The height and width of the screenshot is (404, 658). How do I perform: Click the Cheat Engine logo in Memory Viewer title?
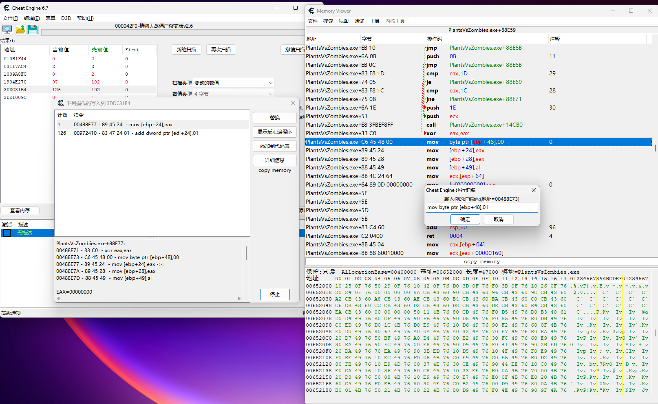coord(311,11)
